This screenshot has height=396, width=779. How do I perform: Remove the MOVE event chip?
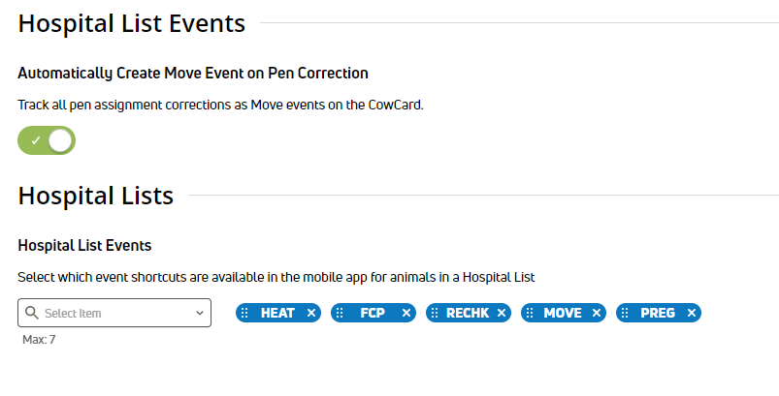click(x=597, y=313)
